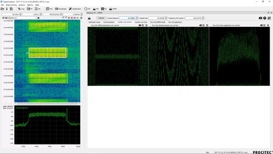Click the selection-windows icon next to the dropdown
This screenshot has width=273, height=154.
pos(6,18)
